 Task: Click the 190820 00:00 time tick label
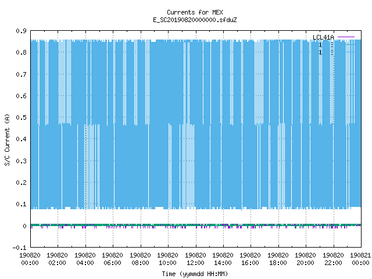(30, 259)
